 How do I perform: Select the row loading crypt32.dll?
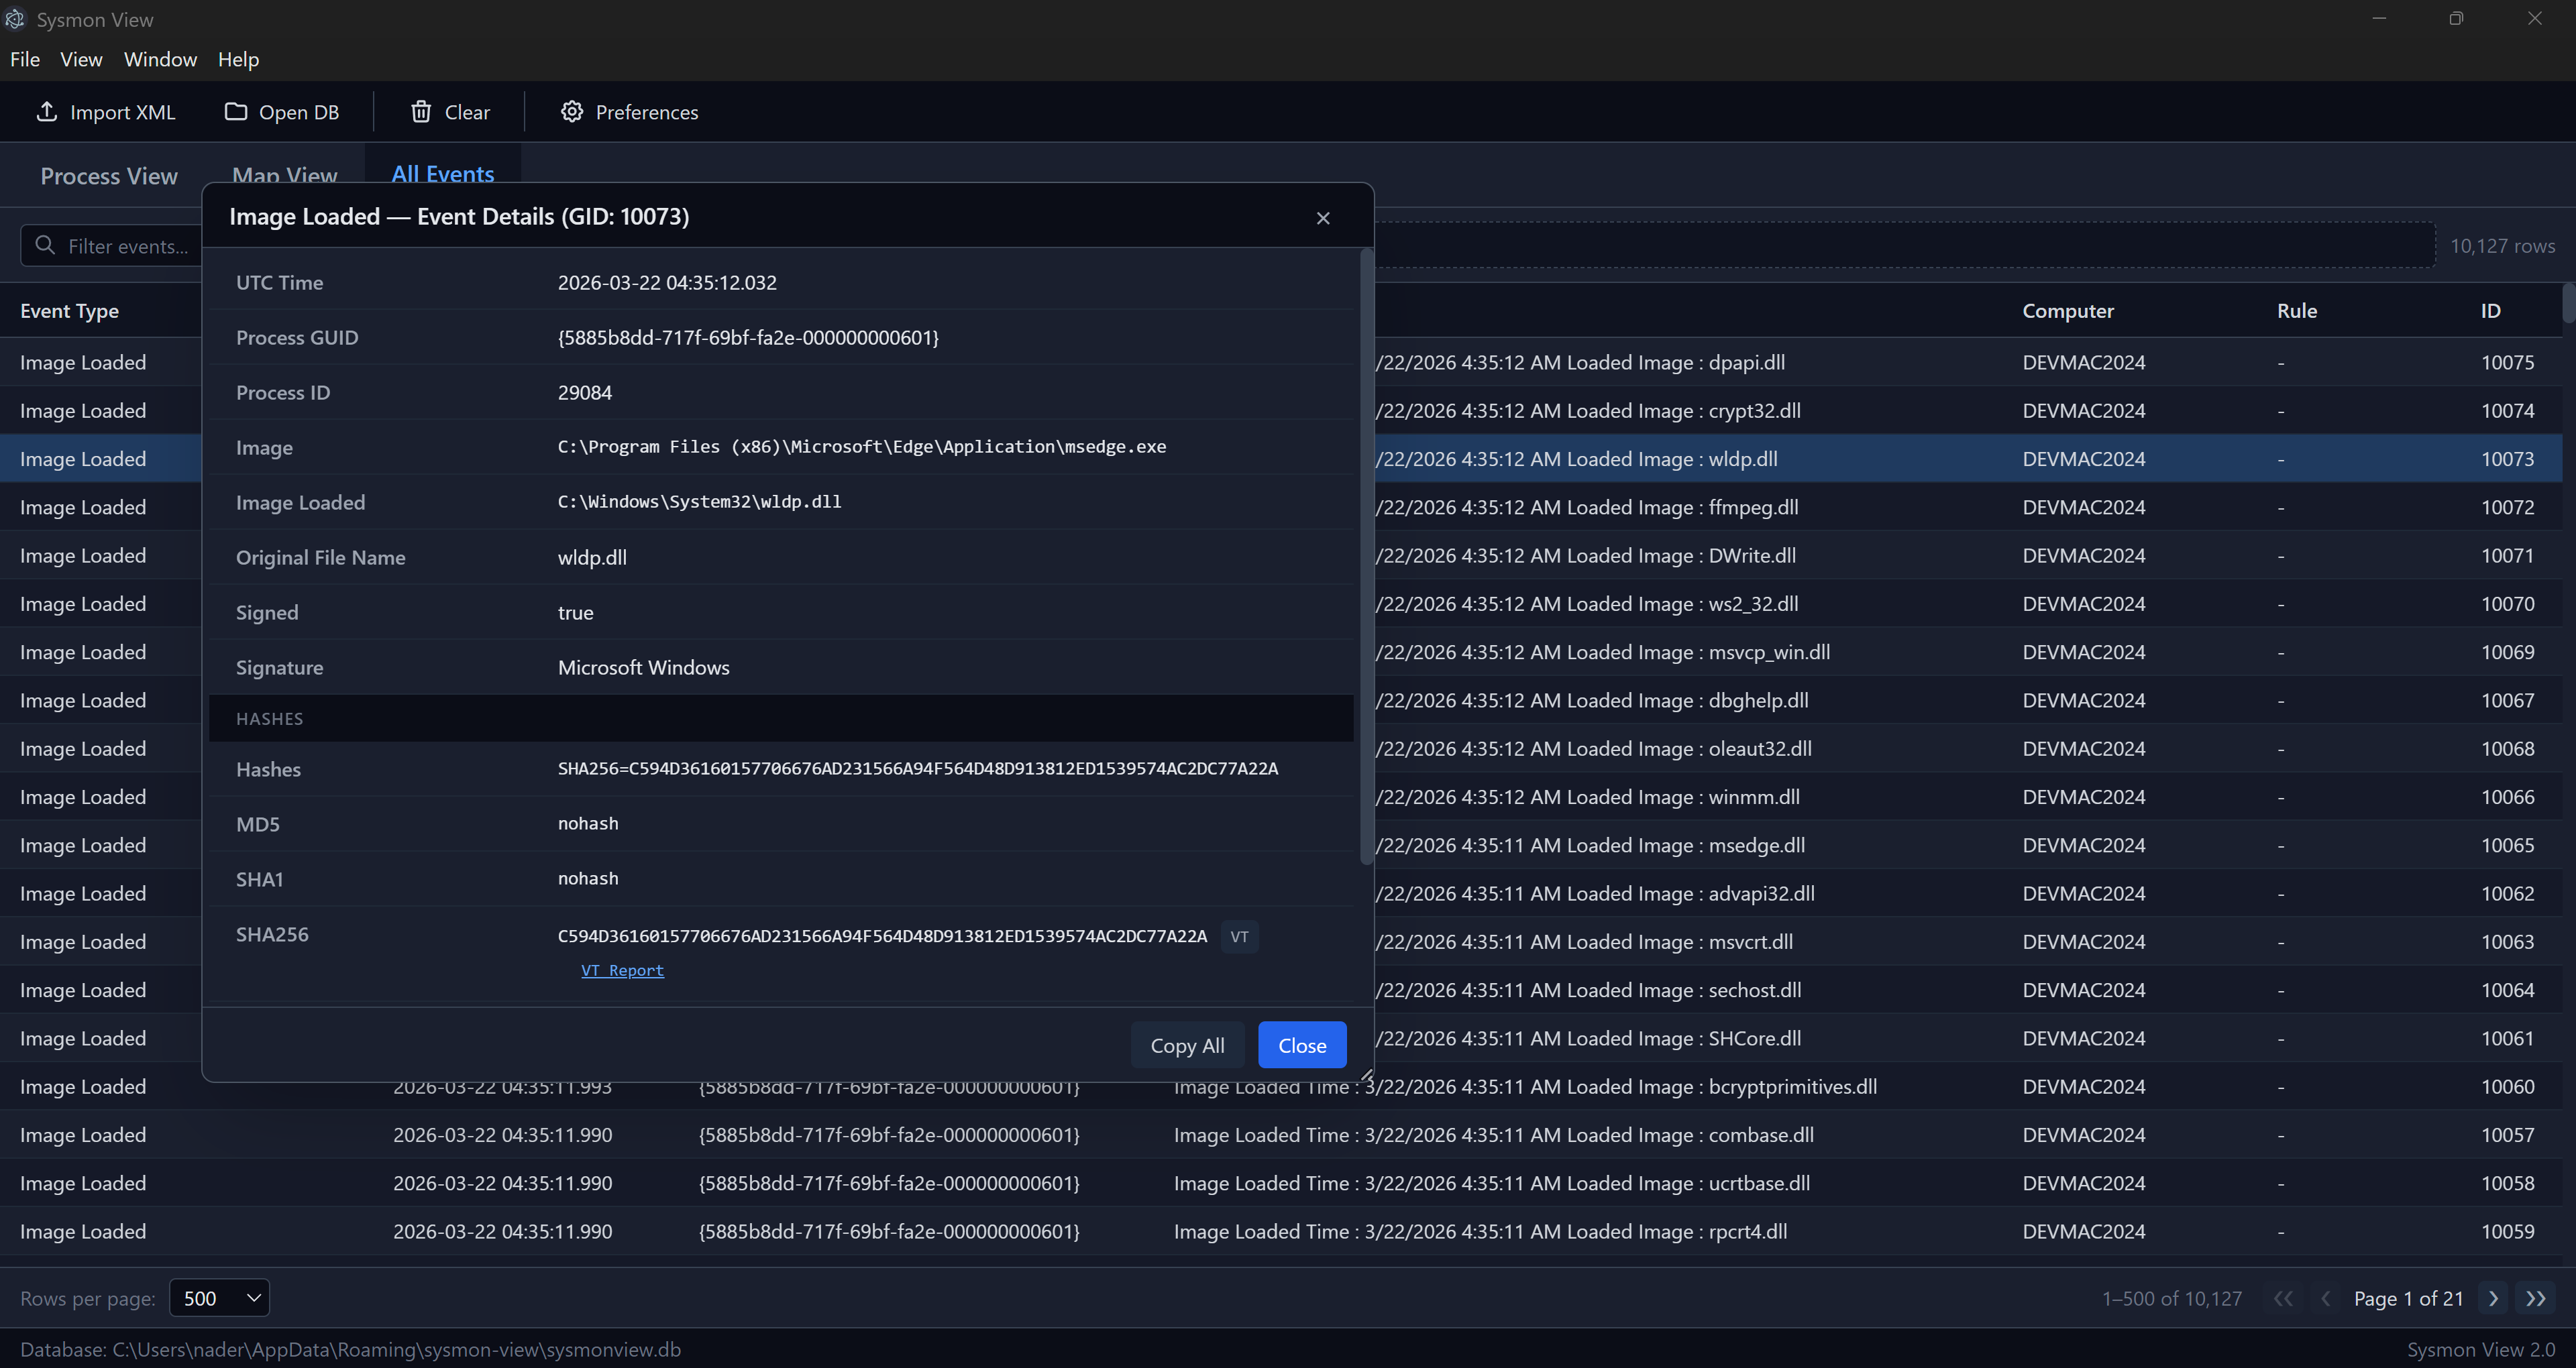[1281, 410]
